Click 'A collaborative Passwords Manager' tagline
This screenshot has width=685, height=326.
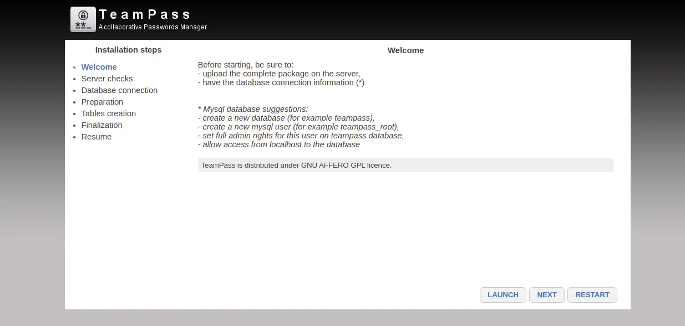coord(153,27)
